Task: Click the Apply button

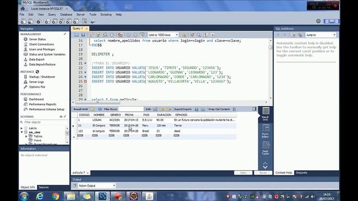Action: pyautogui.click(x=243, y=173)
